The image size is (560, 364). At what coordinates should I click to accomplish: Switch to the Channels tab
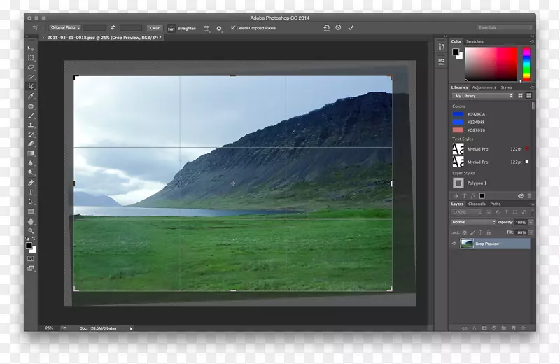[x=477, y=204]
